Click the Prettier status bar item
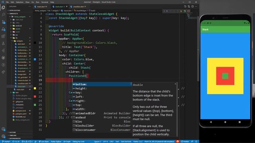Screen dimensions: 255x143 pos(185,141)
